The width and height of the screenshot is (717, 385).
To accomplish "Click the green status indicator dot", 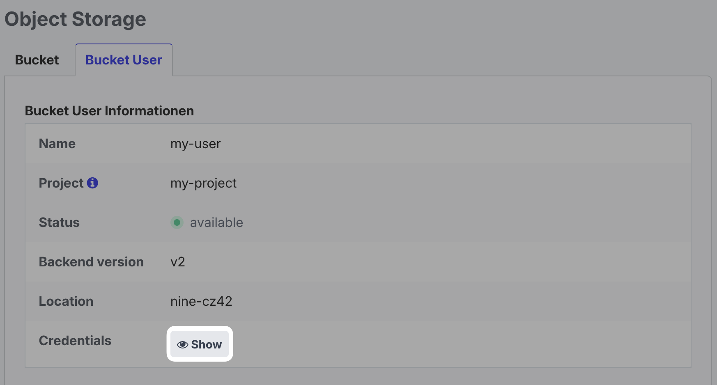I will click(x=177, y=222).
